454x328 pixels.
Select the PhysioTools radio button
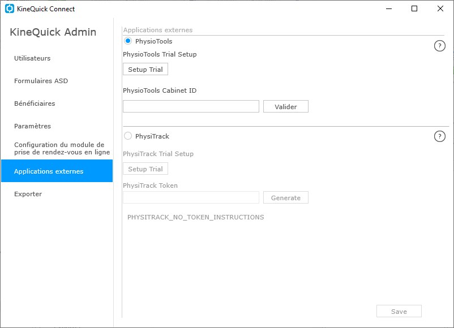point(128,41)
